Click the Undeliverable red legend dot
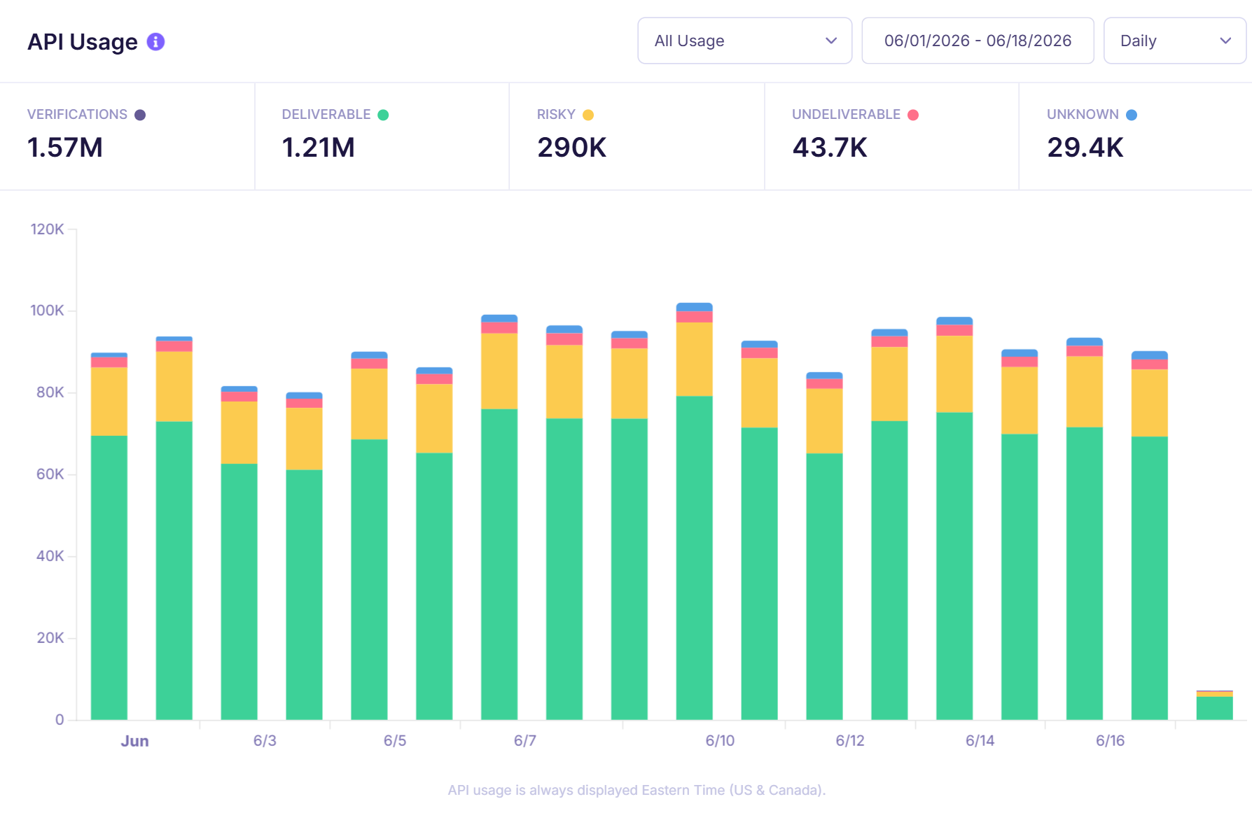This screenshot has width=1252, height=827. [x=913, y=115]
